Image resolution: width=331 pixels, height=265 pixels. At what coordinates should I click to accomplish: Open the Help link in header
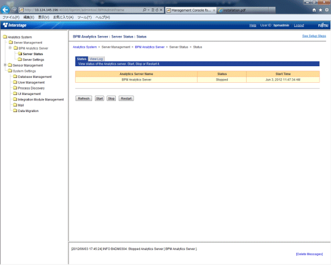(253, 25)
